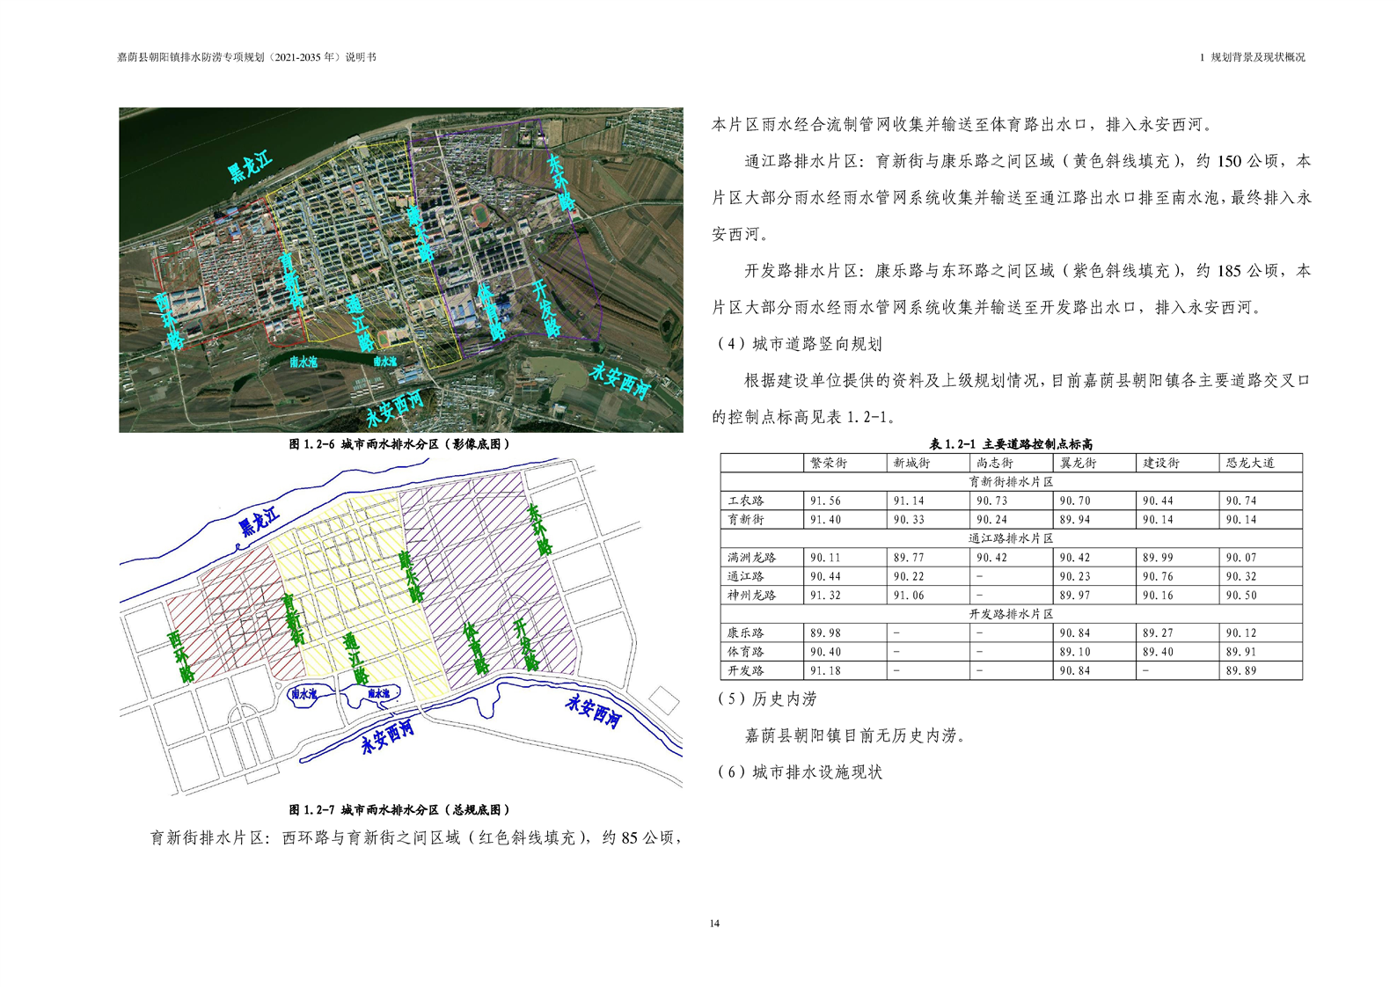Click the '西环路' label on the line-drawing map
Screen dimensions: 1397x987
180,656
